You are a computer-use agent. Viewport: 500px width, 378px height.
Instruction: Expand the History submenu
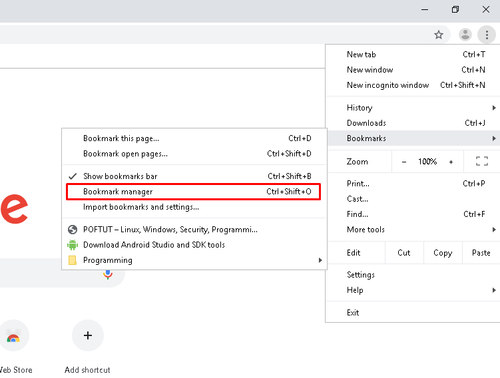click(x=414, y=108)
